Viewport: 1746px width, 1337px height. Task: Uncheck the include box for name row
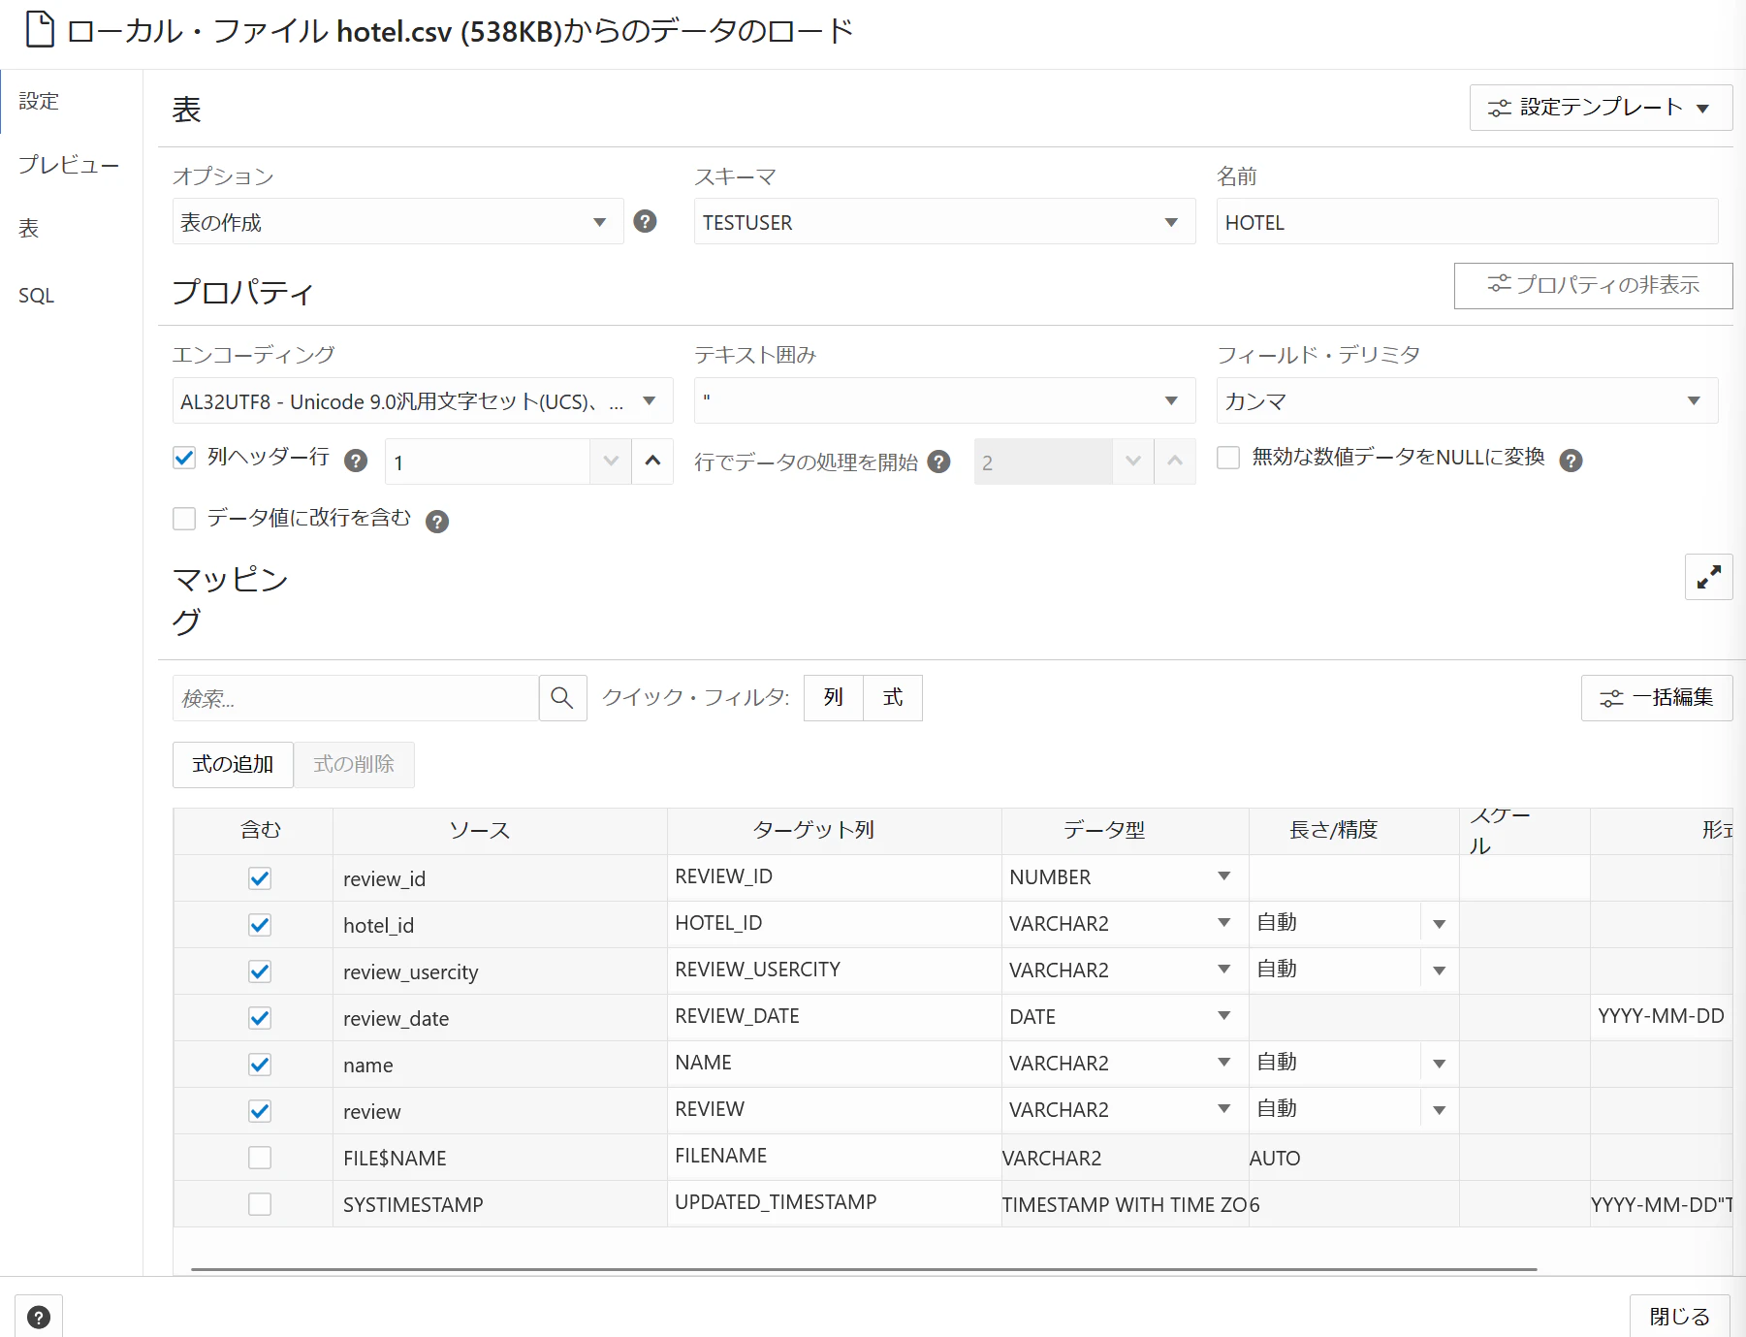[x=260, y=1065]
